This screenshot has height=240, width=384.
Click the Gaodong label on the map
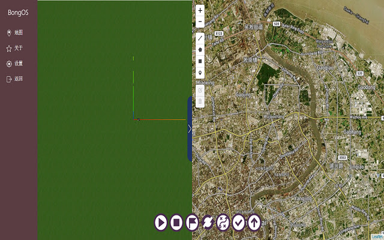(x=367, y=87)
